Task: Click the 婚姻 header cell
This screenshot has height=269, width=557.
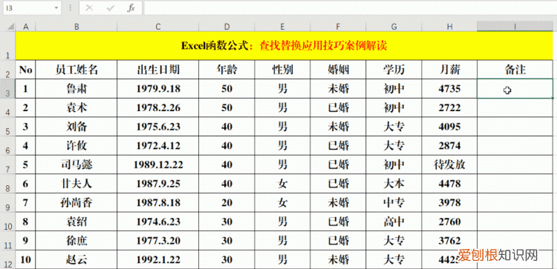Action: [x=338, y=70]
